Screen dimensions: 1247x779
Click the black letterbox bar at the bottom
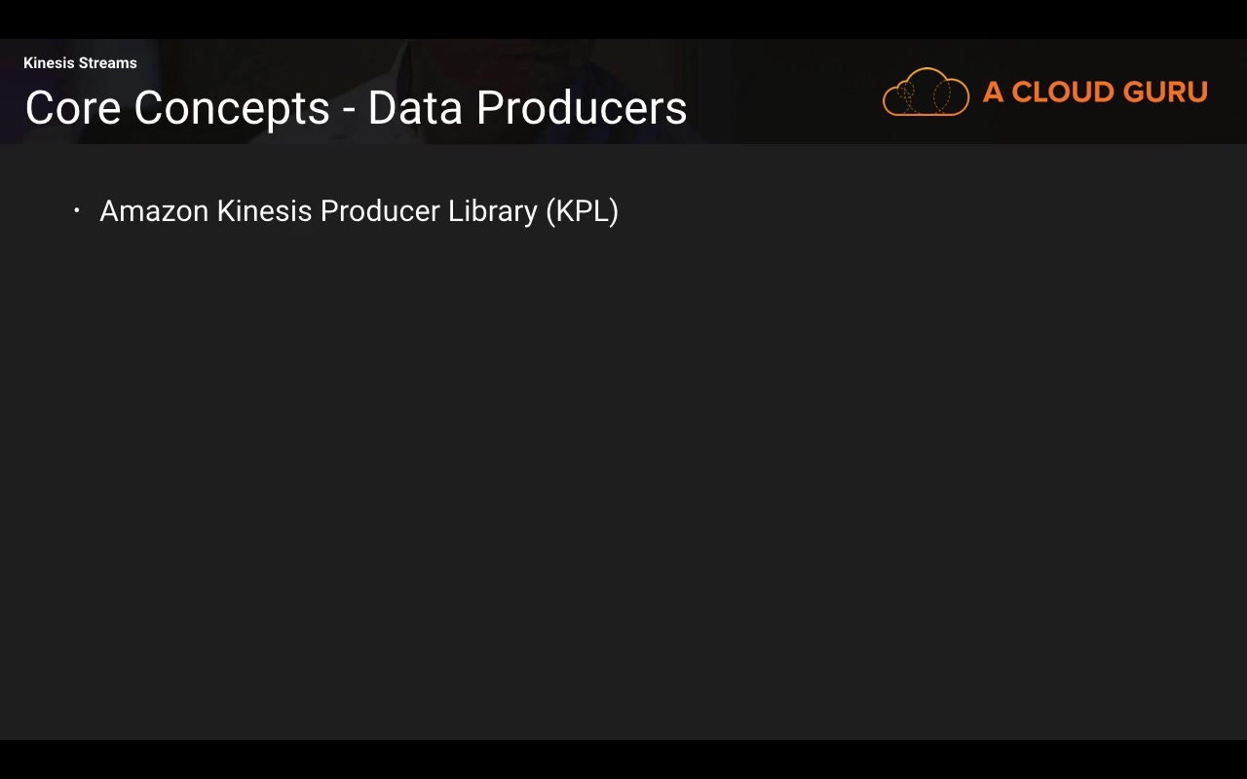click(x=623, y=760)
